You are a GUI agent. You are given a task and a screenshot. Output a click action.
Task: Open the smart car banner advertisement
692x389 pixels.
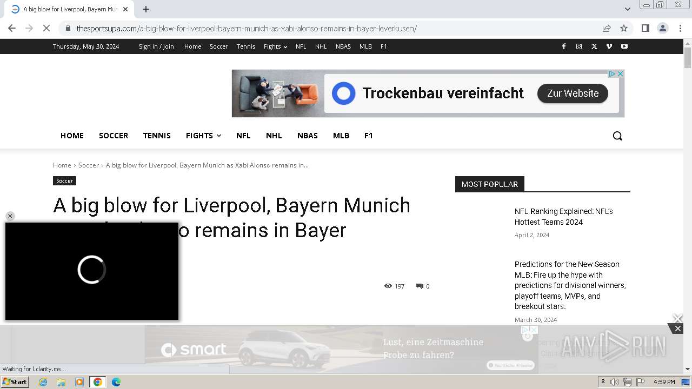tap(342, 350)
